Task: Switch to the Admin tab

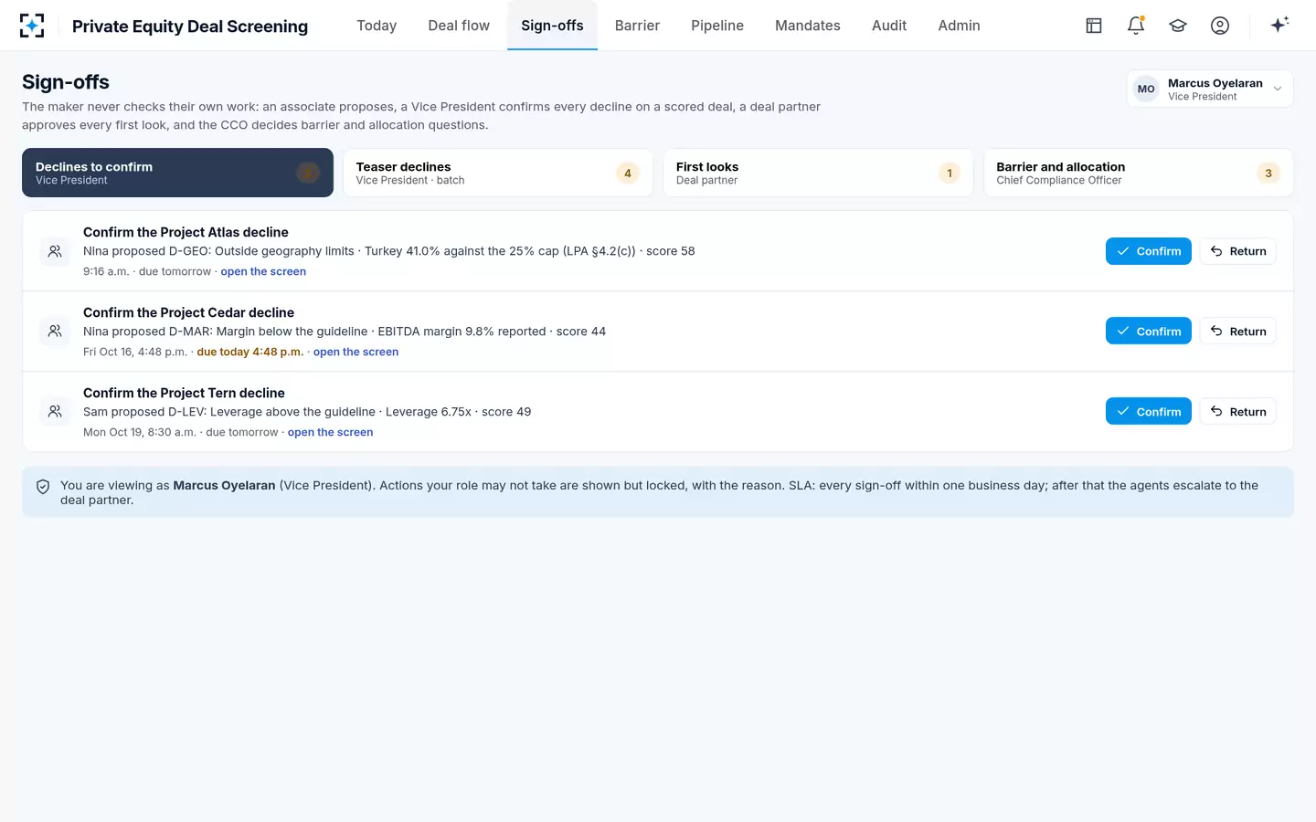Action: (x=959, y=26)
